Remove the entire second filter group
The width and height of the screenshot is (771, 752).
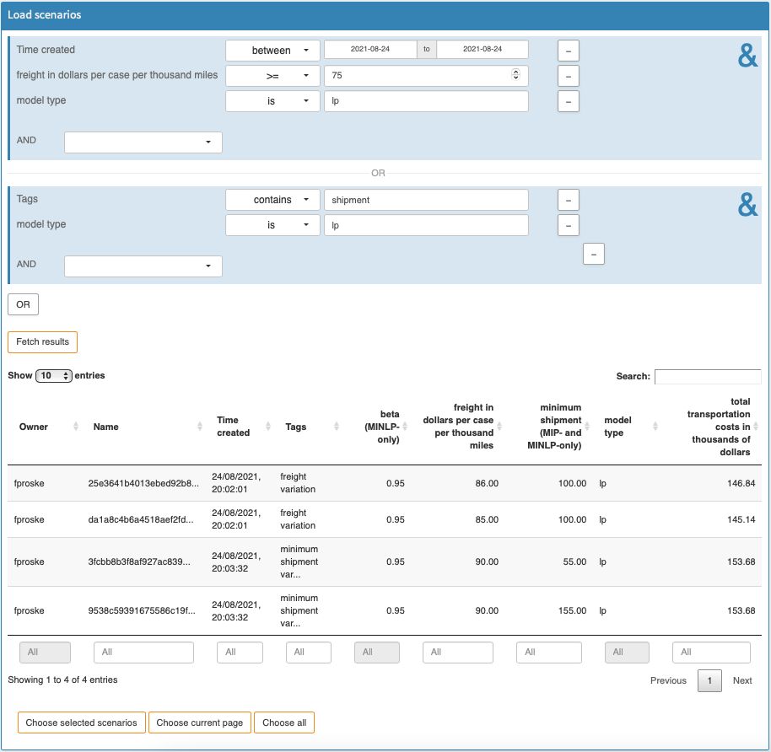tap(594, 254)
